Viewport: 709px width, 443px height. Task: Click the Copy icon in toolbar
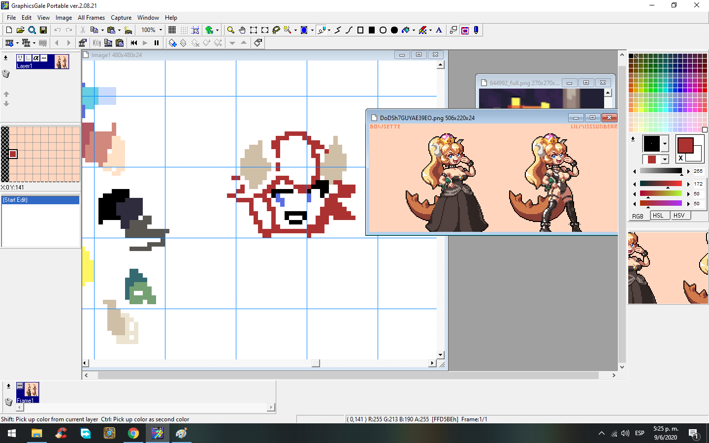pos(94,30)
